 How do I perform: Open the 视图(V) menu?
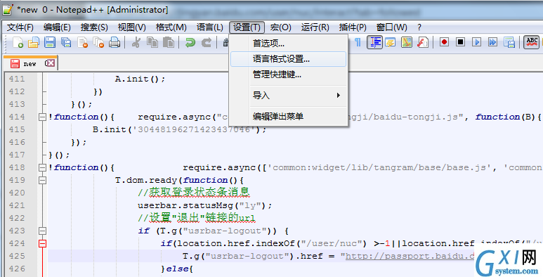click(x=131, y=27)
